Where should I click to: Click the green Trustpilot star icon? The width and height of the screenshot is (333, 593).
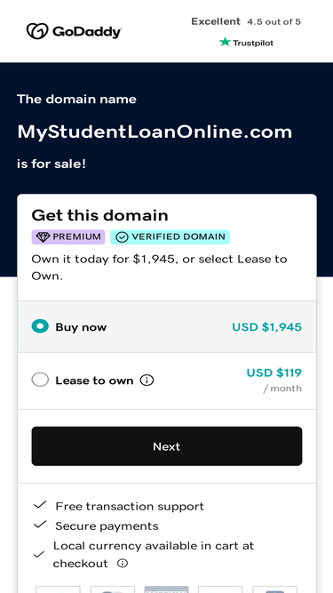[225, 42]
